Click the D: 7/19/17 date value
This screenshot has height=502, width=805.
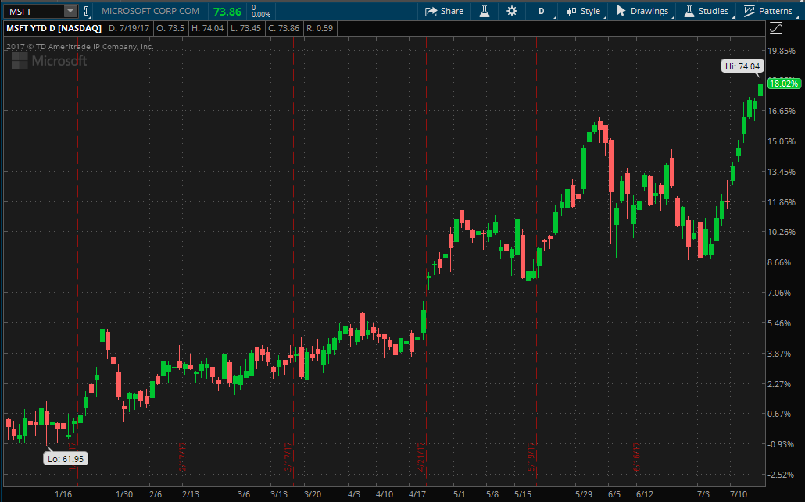[x=129, y=28]
